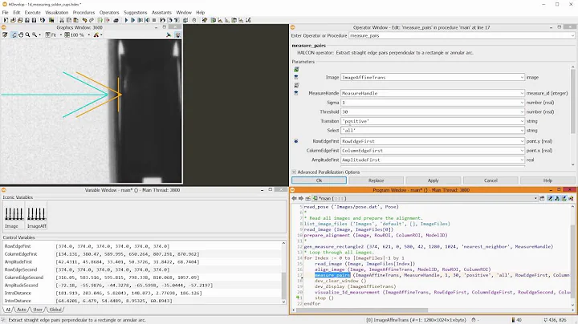The height and width of the screenshot is (324, 578).
Task: Click the forward arrow in Program Window
Action: pos(301,198)
